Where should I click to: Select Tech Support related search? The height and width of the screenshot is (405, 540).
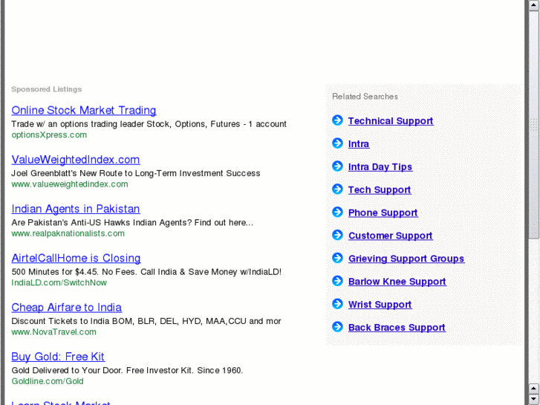(380, 190)
